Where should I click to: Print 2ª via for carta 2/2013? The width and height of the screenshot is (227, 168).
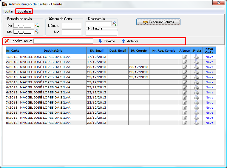click(197, 62)
